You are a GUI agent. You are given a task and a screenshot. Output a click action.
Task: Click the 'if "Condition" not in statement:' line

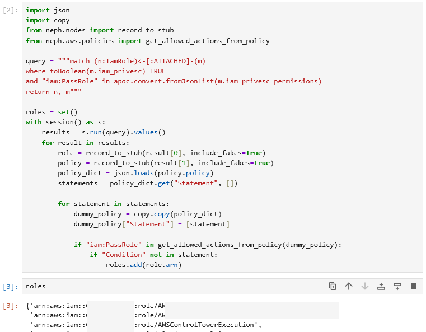(x=153, y=255)
